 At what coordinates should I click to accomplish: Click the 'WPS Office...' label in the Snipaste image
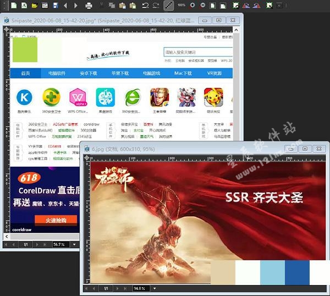pos(78,112)
